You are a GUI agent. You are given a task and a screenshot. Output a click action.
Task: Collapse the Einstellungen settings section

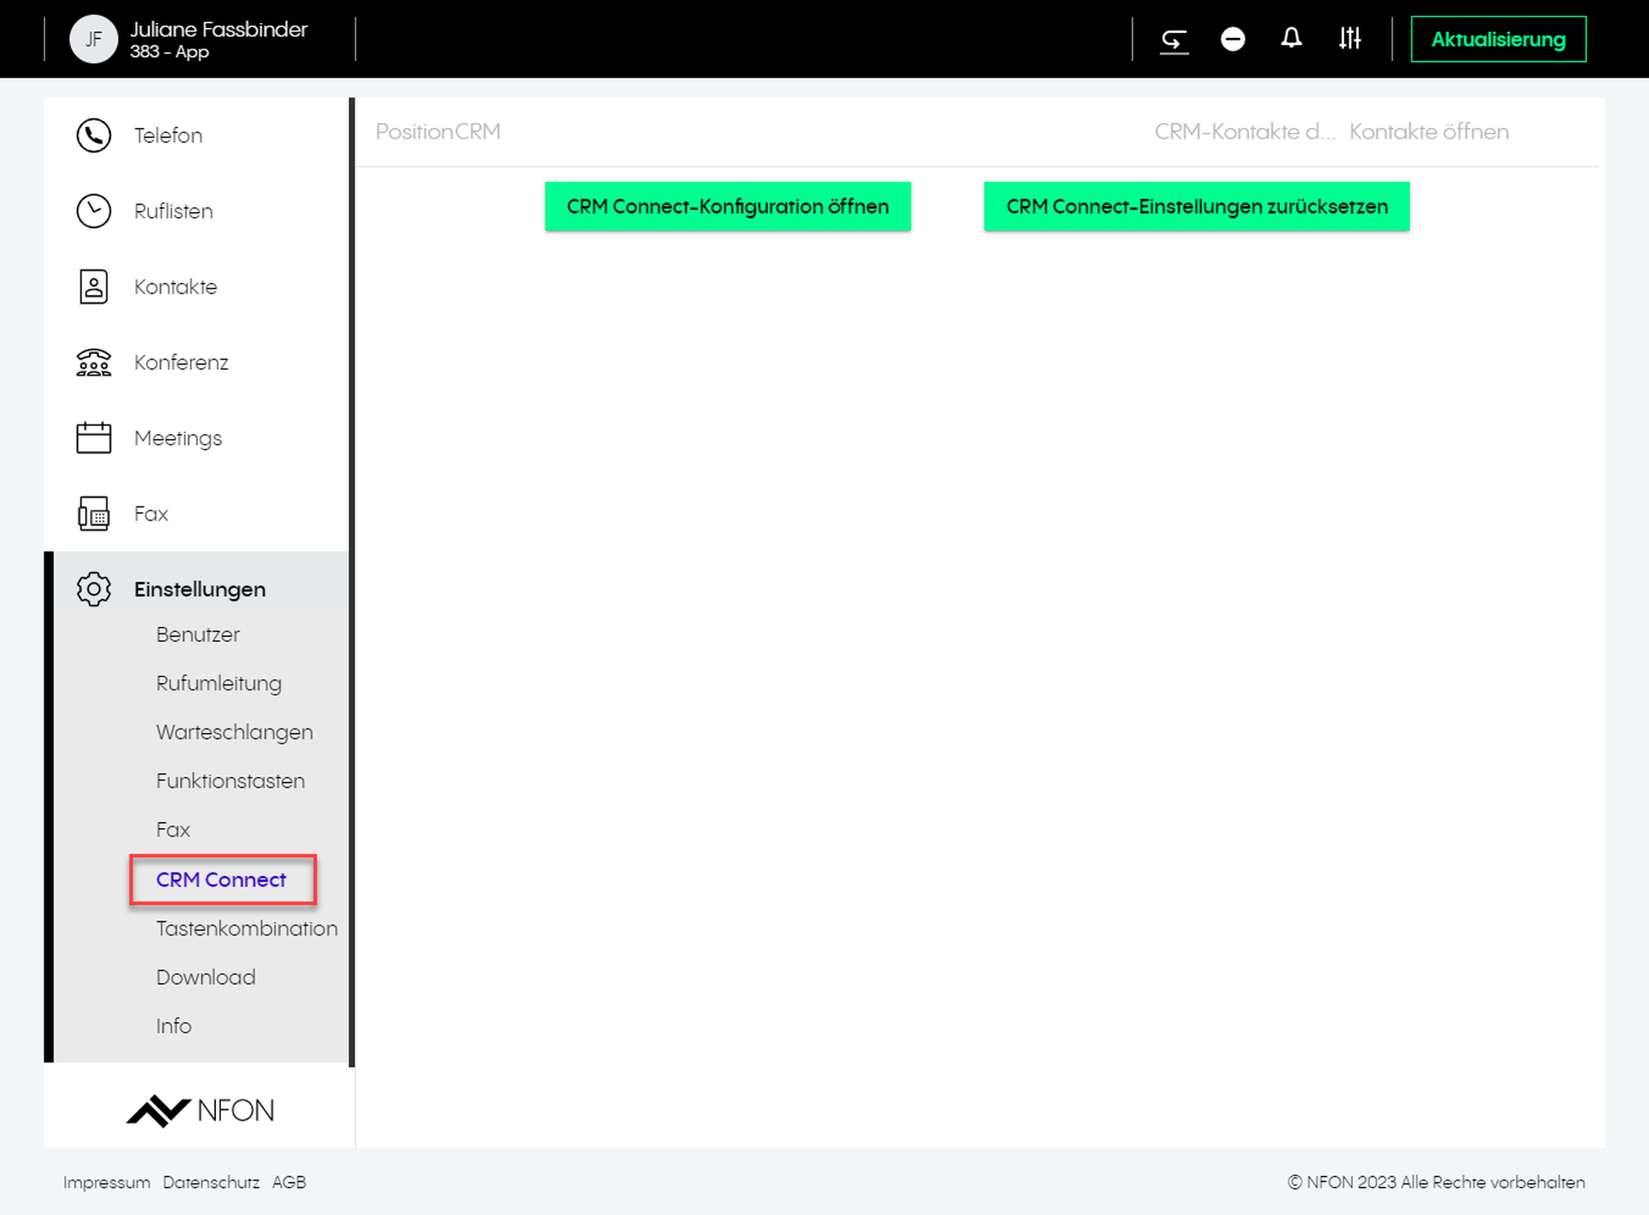pyautogui.click(x=200, y=590)
